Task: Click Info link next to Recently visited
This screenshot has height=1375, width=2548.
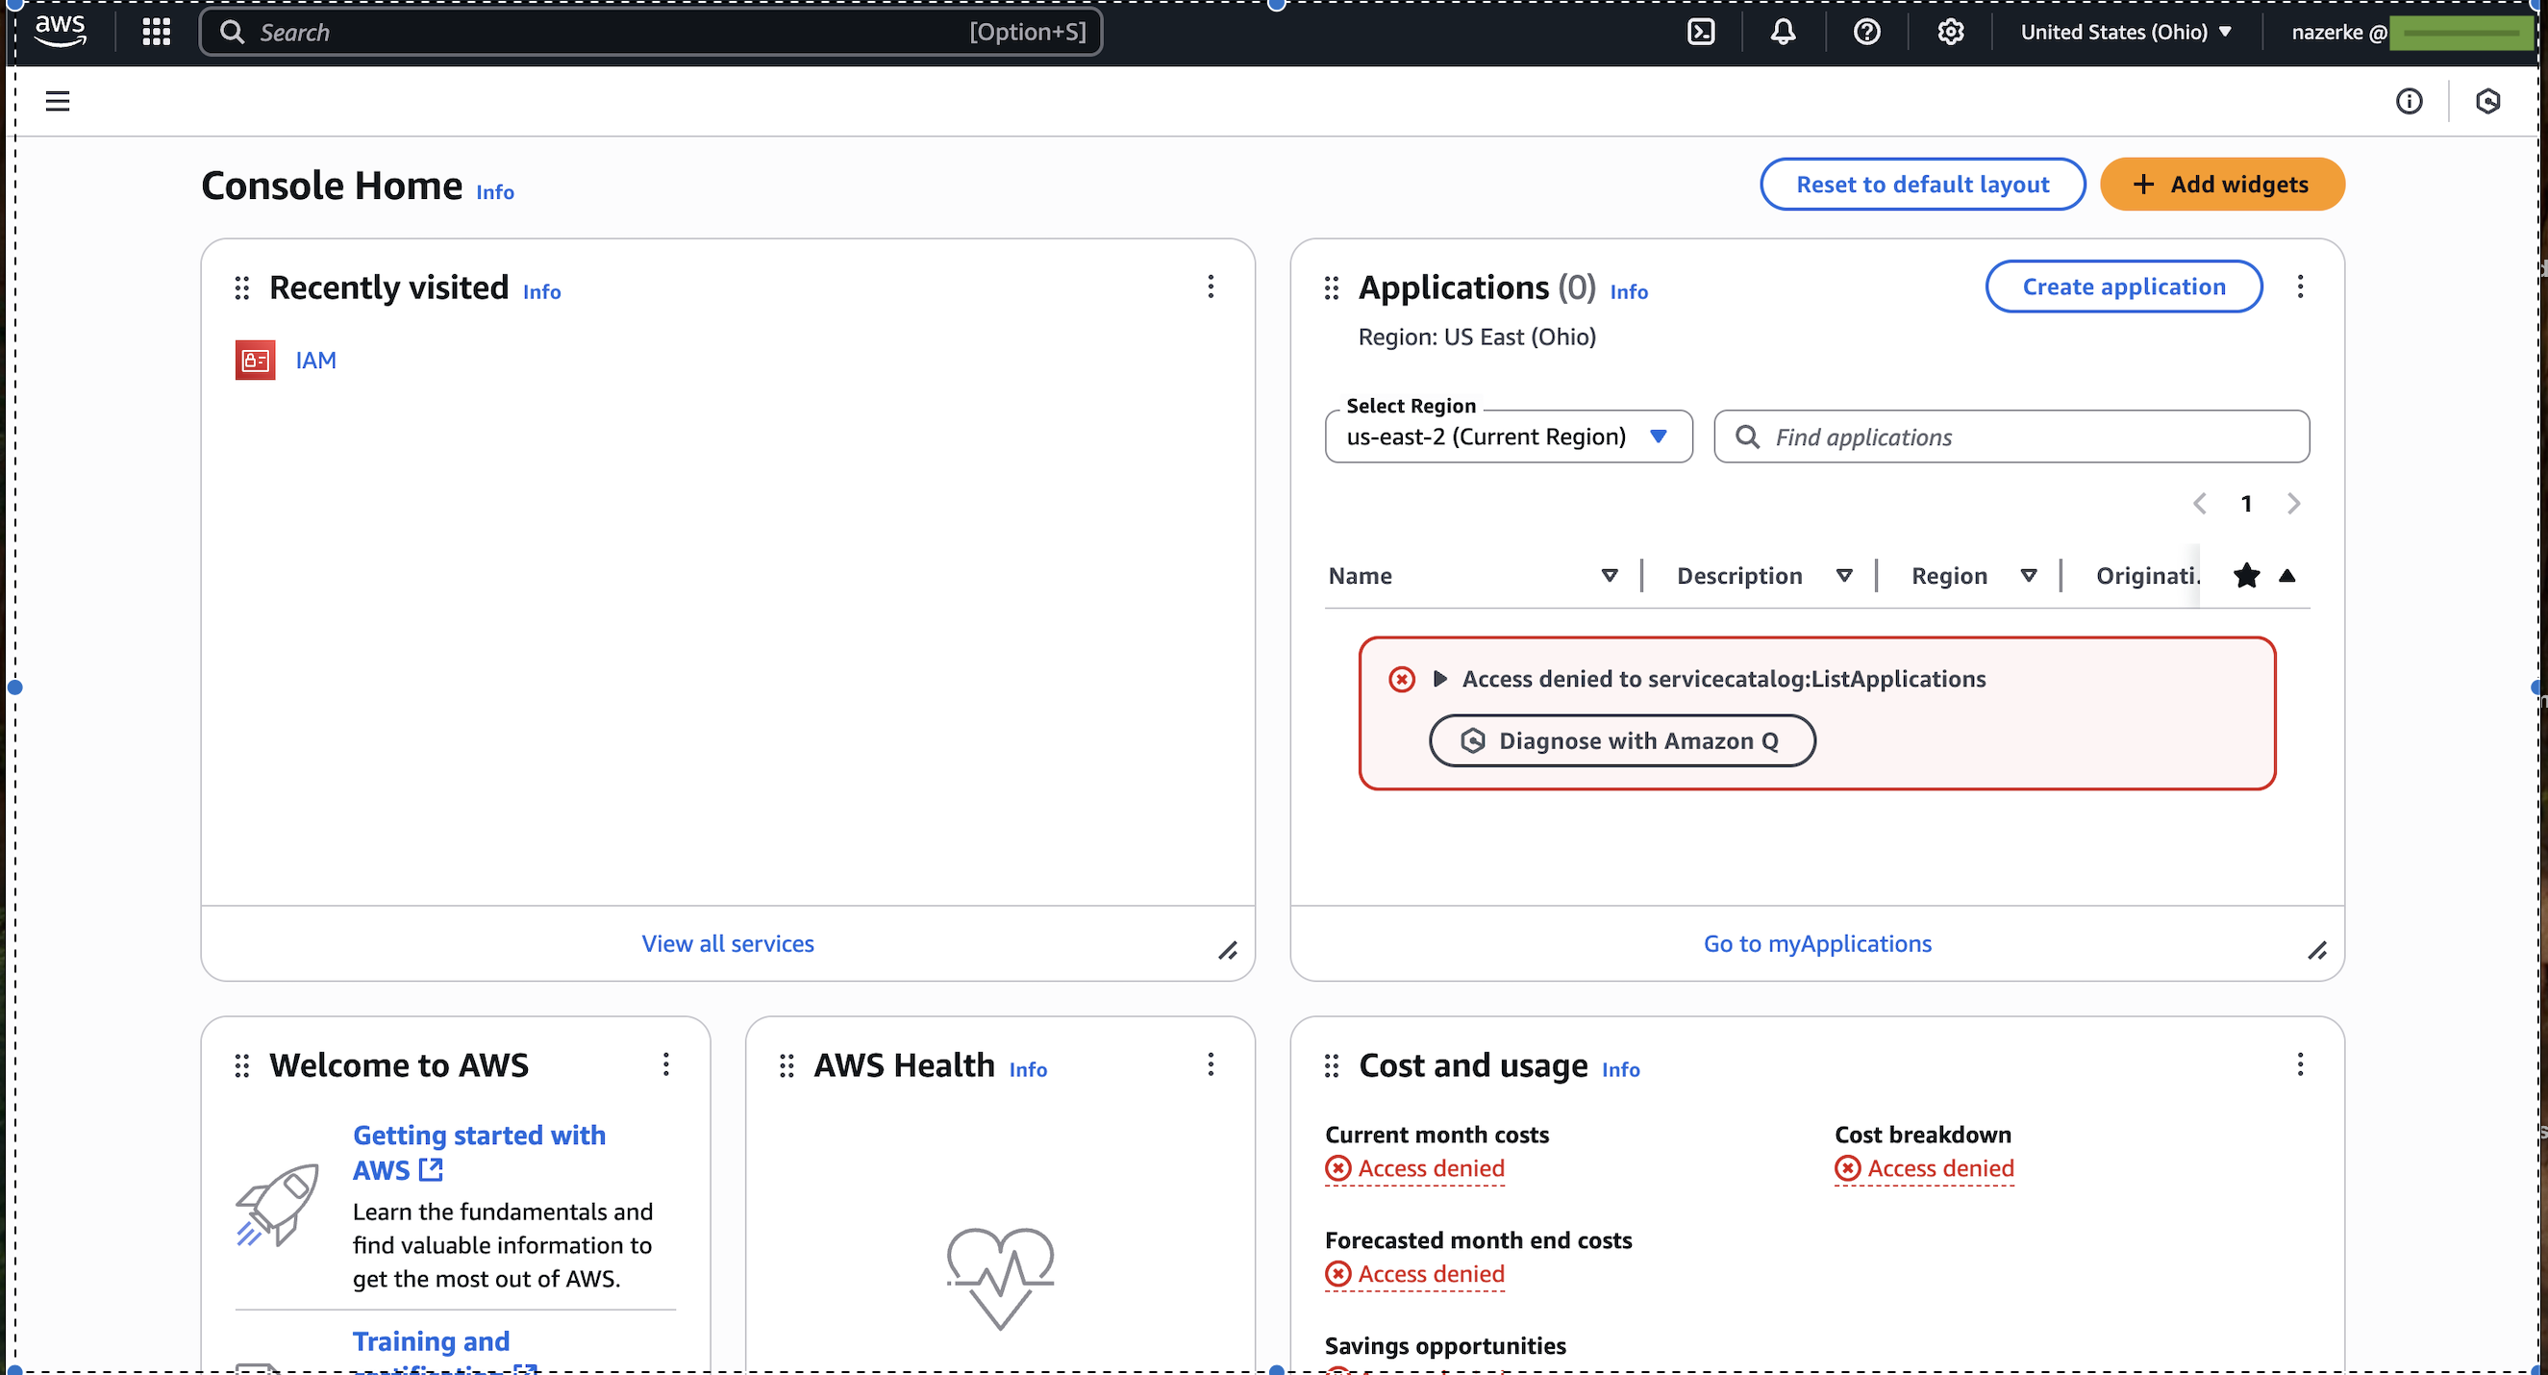Action: 541,293
